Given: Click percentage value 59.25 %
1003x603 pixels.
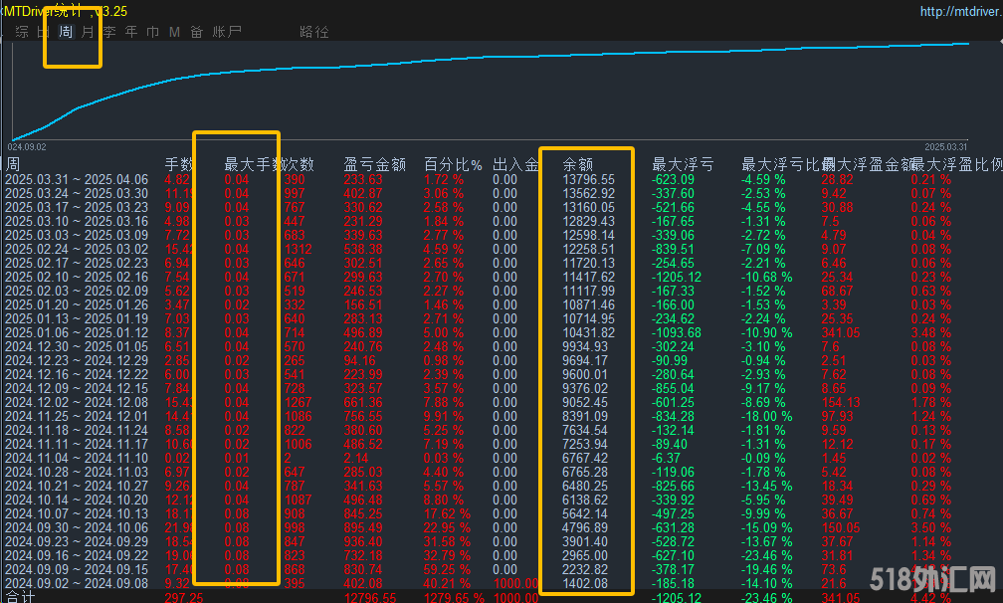Looking at the screenshot, I should click(447, 569).
